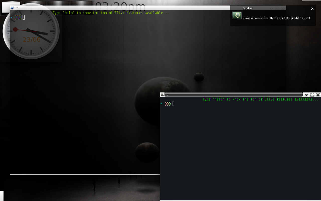Click the "23/06" date on the clock

click(x=32, y=39)
